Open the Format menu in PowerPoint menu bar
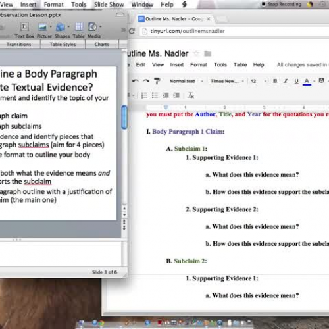 pyautogui.click(x=53, y=5)
